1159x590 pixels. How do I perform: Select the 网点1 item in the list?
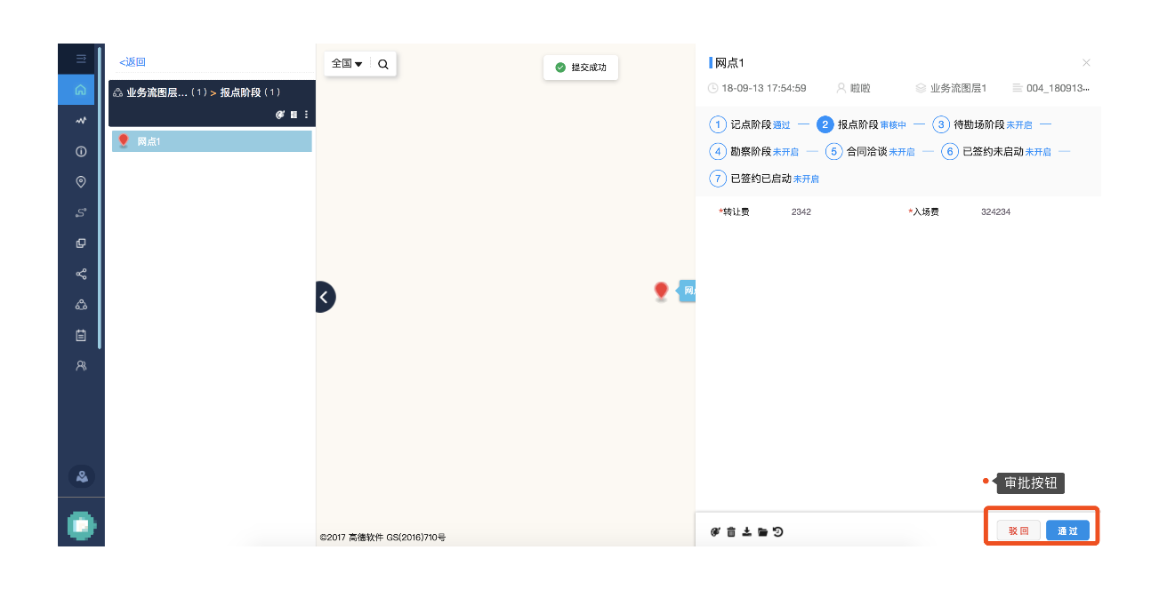[x=212, y=141]
